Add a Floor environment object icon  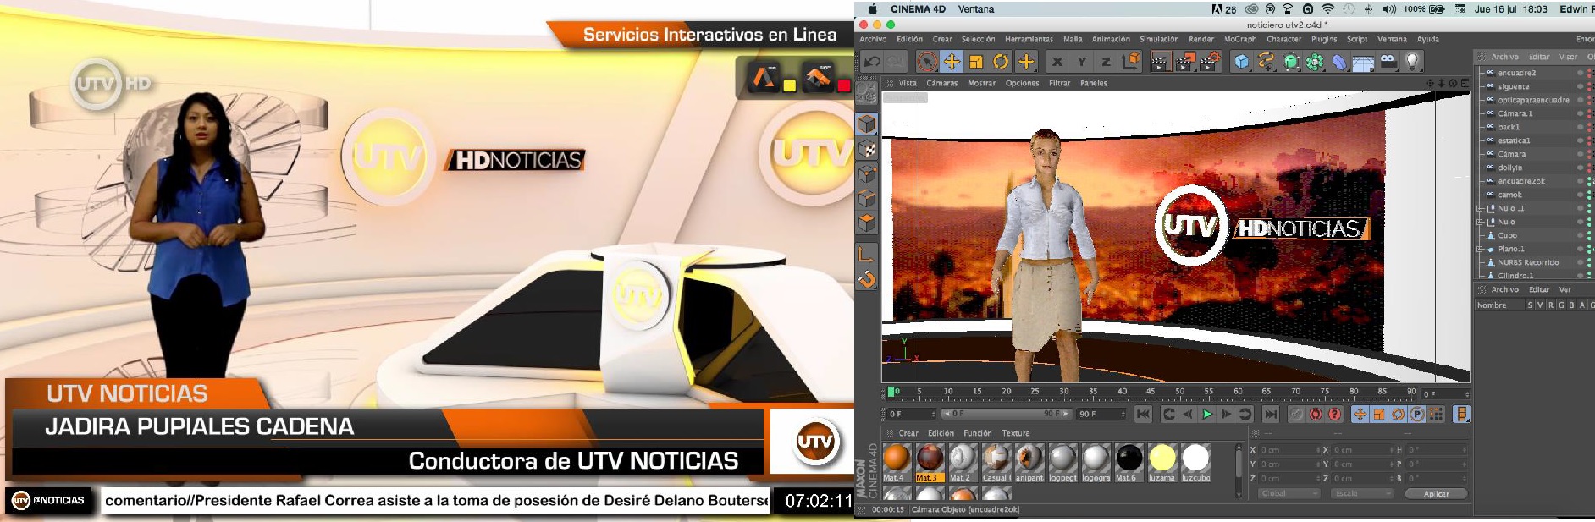coord(1363,62)
